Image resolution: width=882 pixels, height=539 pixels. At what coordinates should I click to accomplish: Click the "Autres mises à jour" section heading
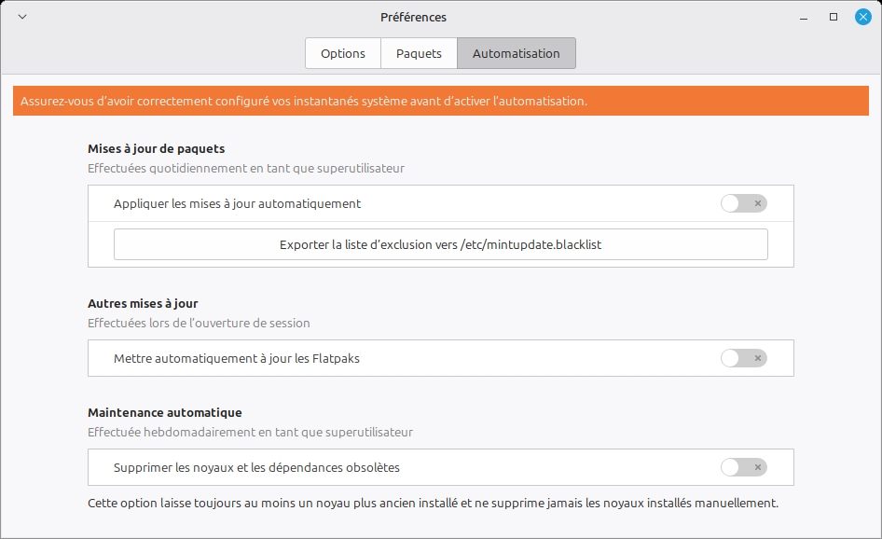click(143, 303)
